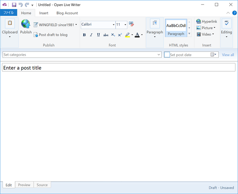Apply italic formatting
The height and width of the screenshot is (194, 238).
[x=91, y=35]
